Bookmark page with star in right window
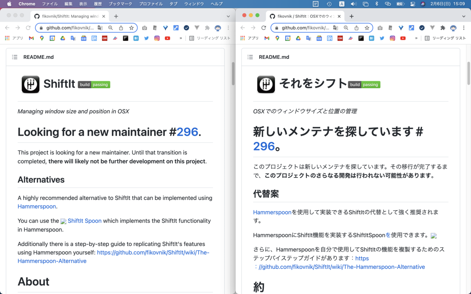Image resolution: width=471 pixels, height=294 pixels. [367, 28]
